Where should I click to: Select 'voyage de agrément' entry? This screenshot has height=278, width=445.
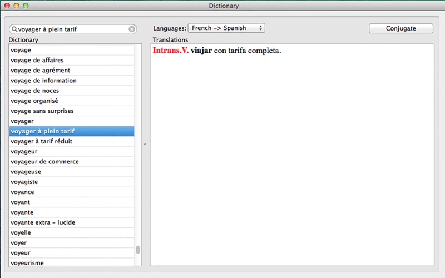point(72,71)
